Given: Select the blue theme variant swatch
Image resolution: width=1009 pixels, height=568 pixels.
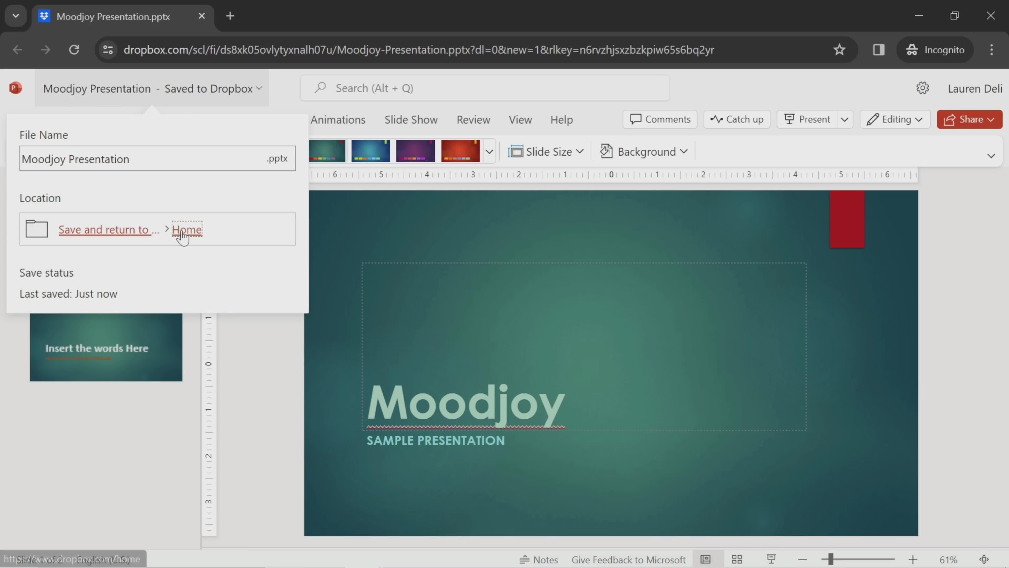Looking at the screenshot, I should coord(370,151).
